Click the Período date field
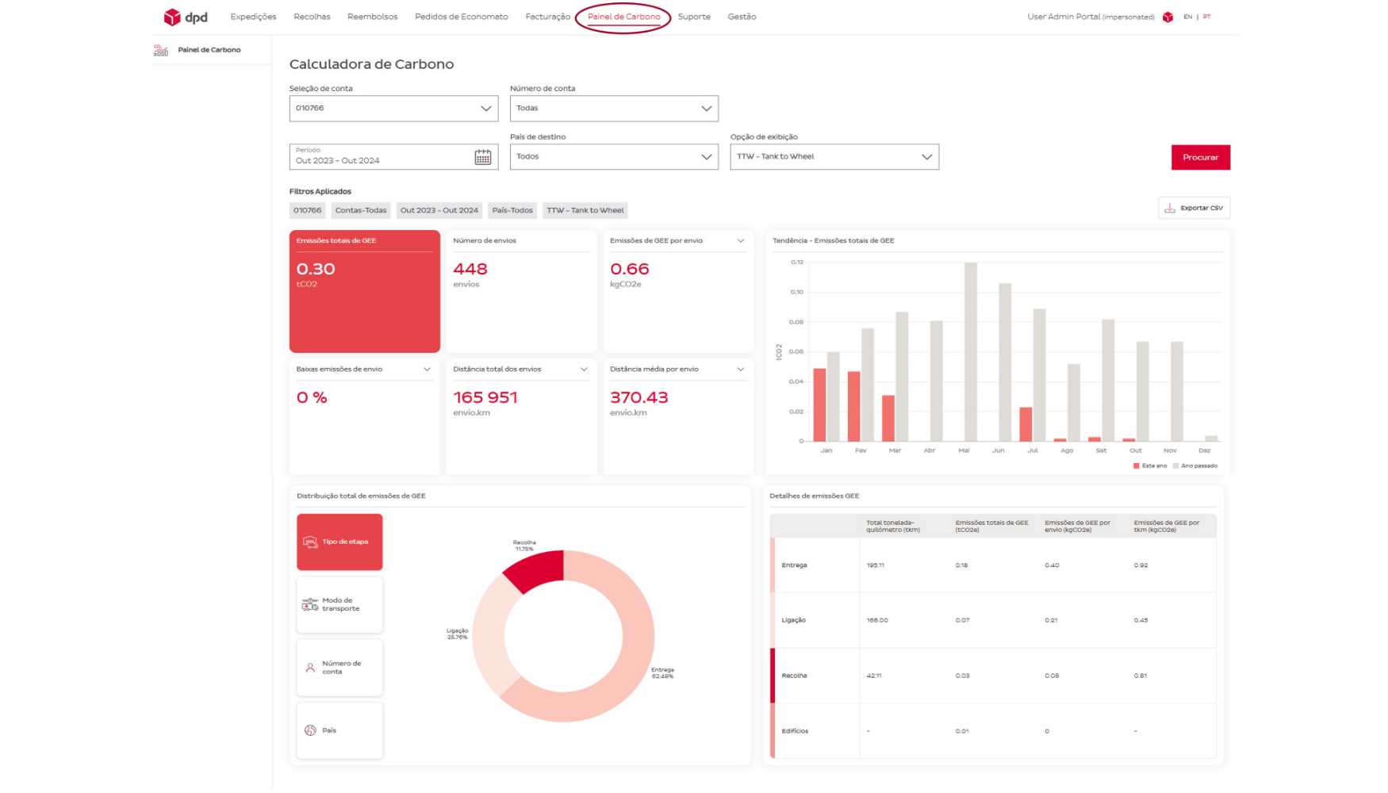The width and height of the screenshot is (1388, 793). coord(393,157)
